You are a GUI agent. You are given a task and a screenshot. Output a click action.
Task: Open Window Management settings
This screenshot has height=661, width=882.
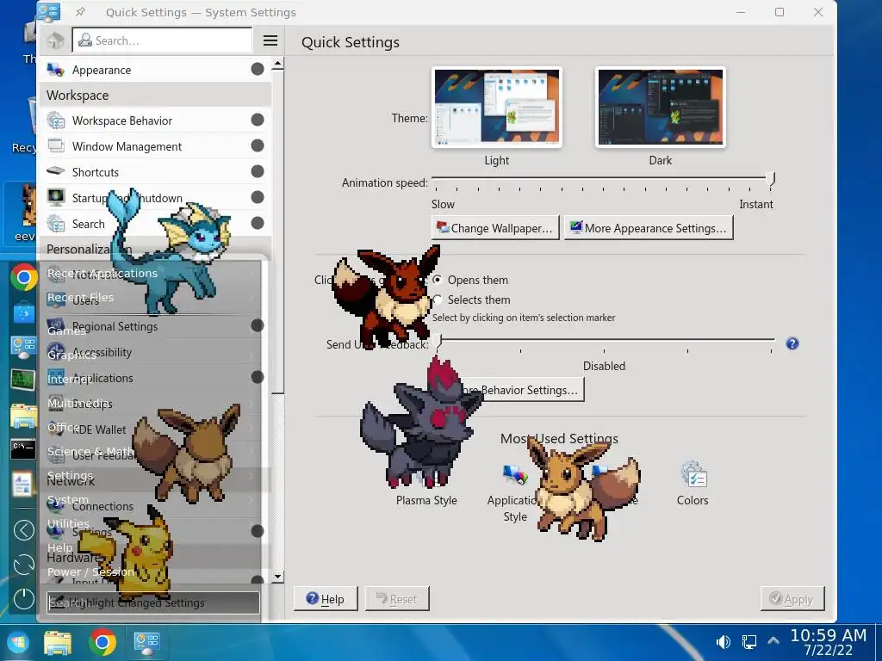[154, 146]
